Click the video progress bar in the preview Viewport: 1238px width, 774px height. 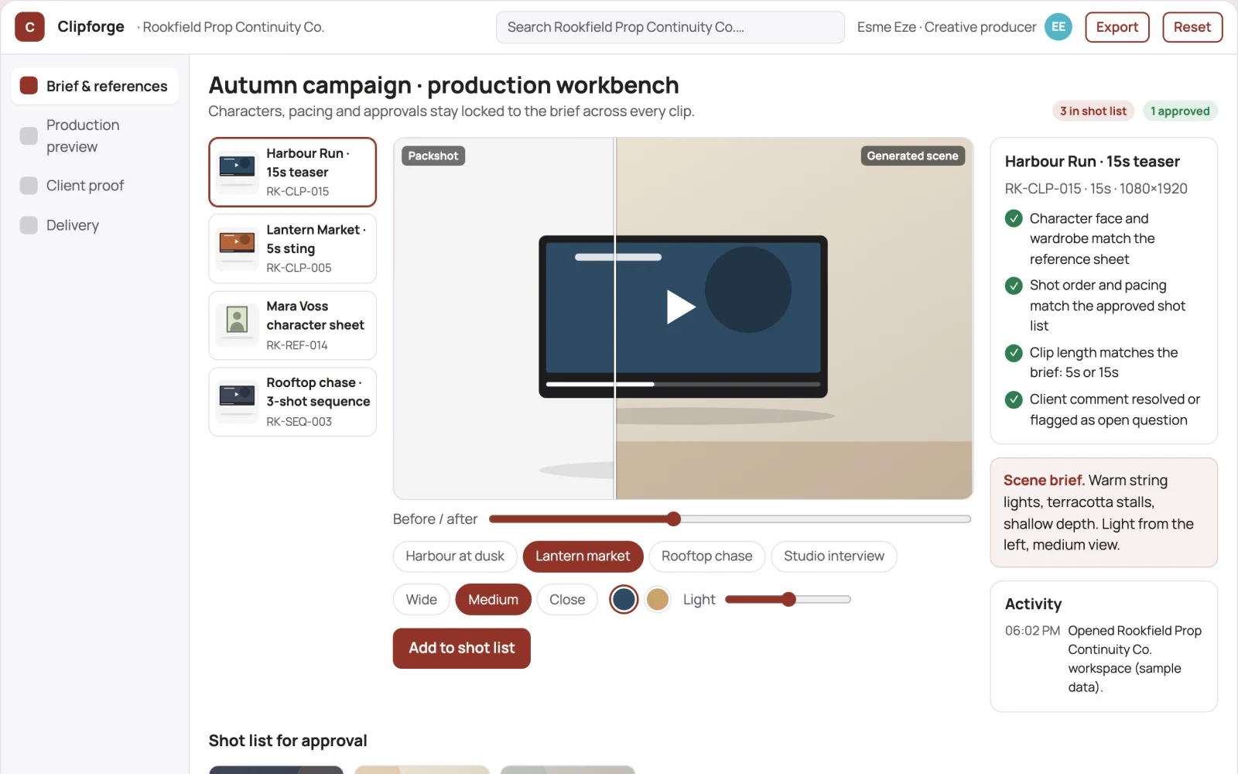(x=682, y=384)
